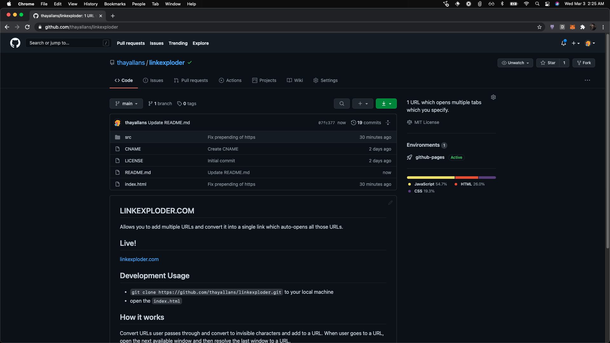
Task: Click the GitHub Octocat home logo
Action: [x=15, y=43]
